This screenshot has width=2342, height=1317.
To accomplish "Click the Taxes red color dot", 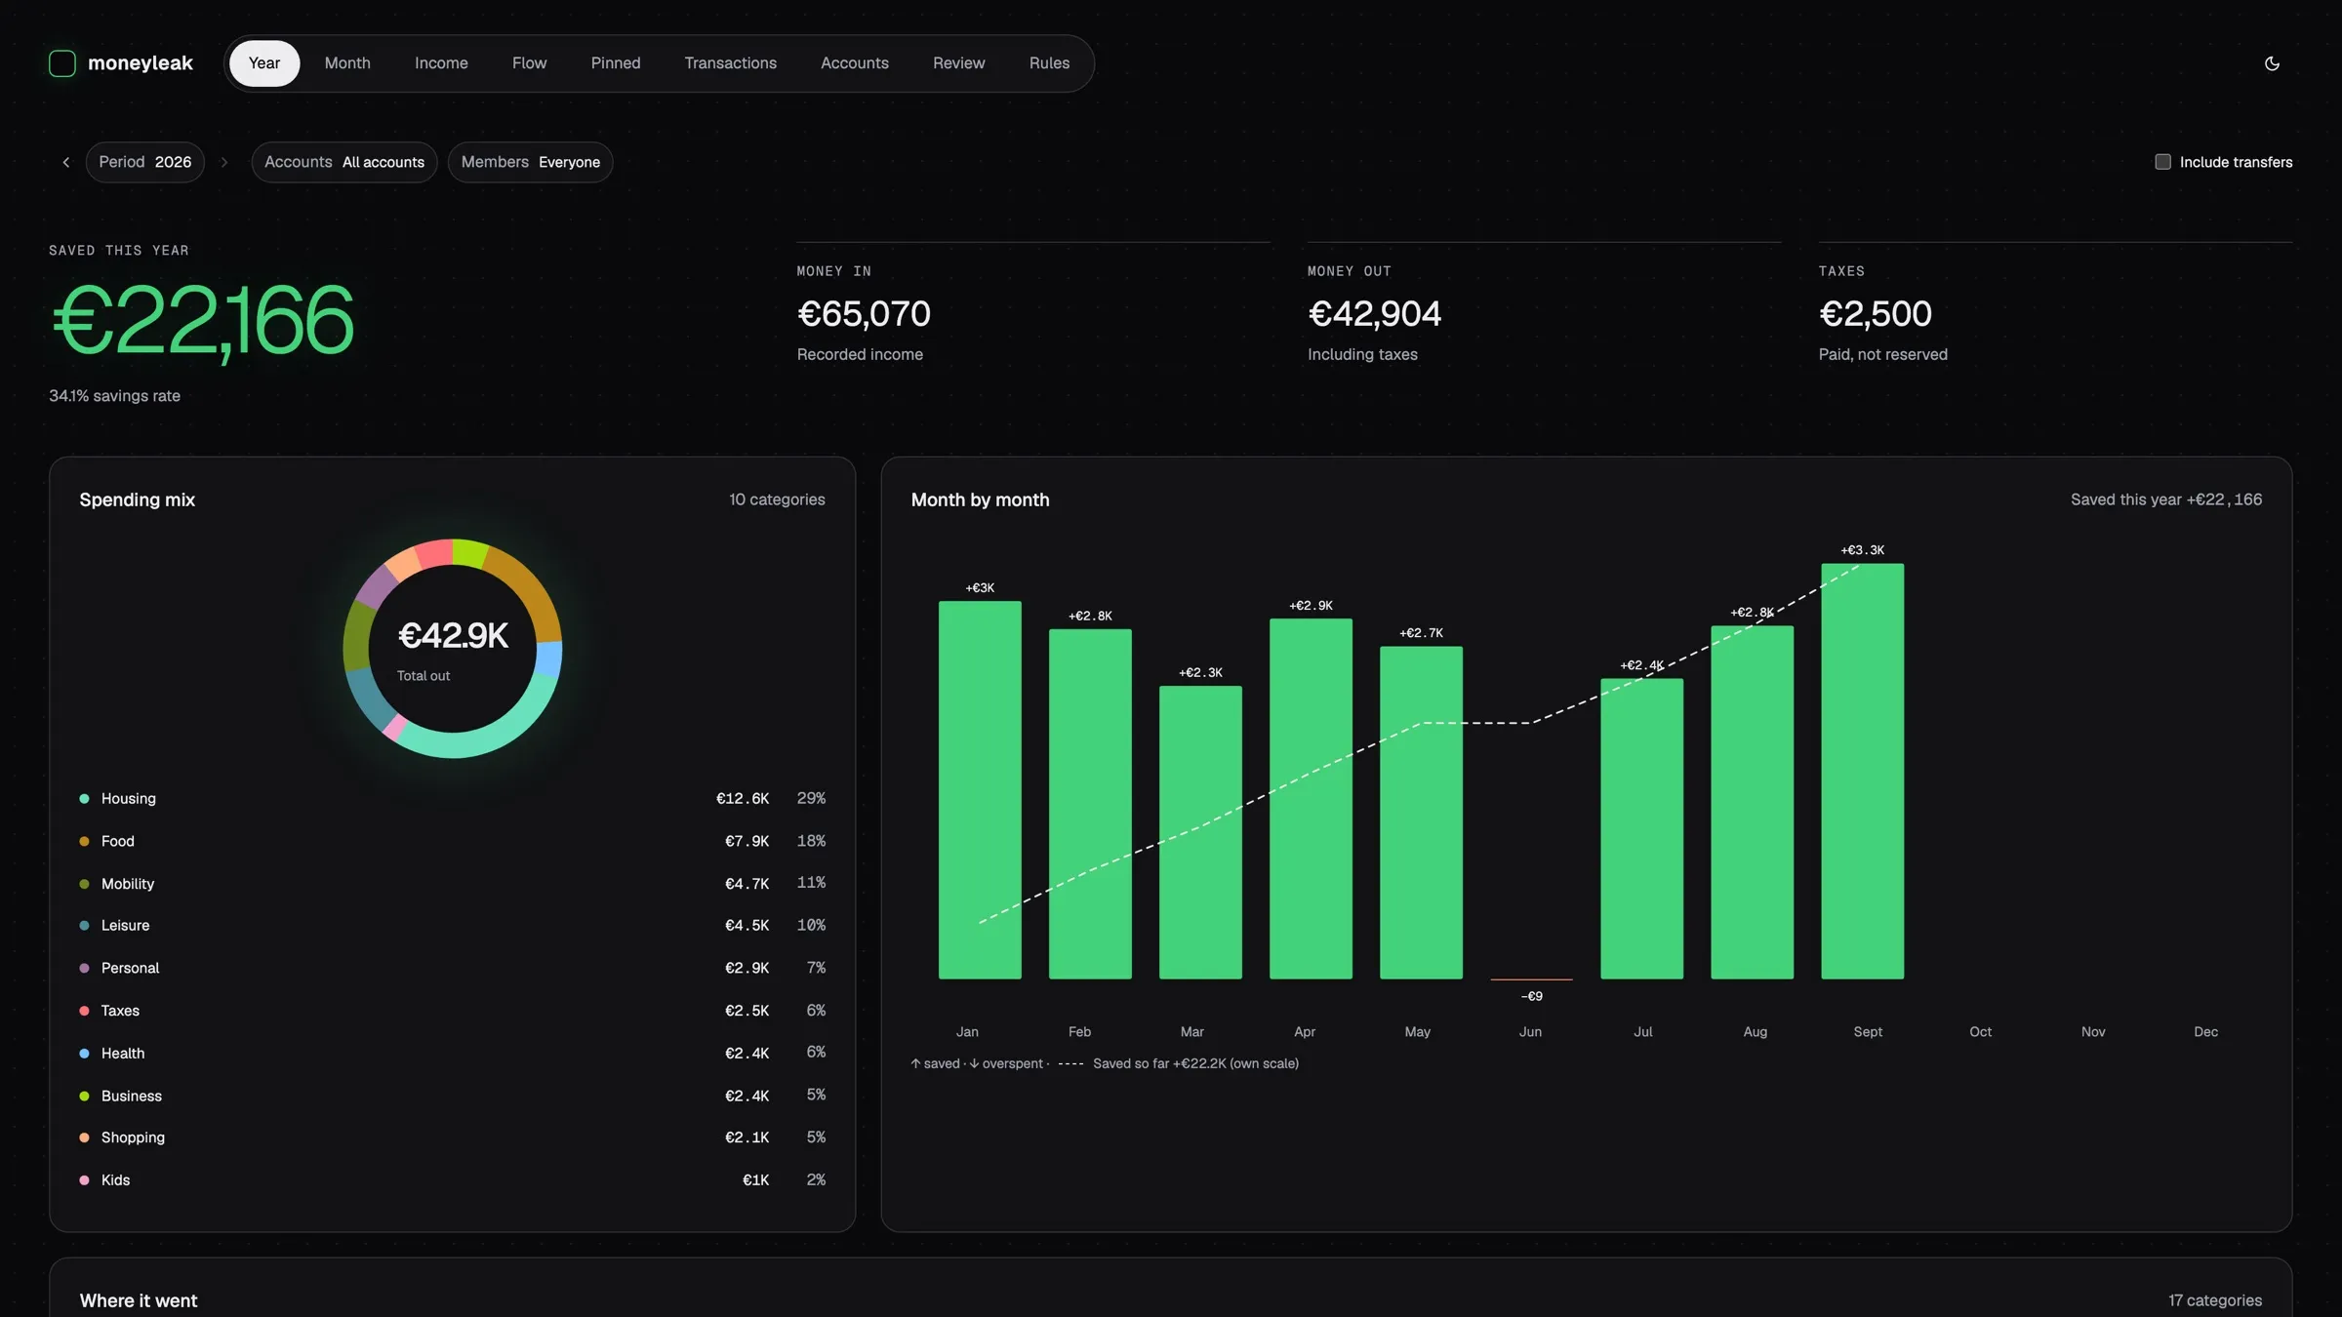I will pyautogui.click(x=84, y=1011).
